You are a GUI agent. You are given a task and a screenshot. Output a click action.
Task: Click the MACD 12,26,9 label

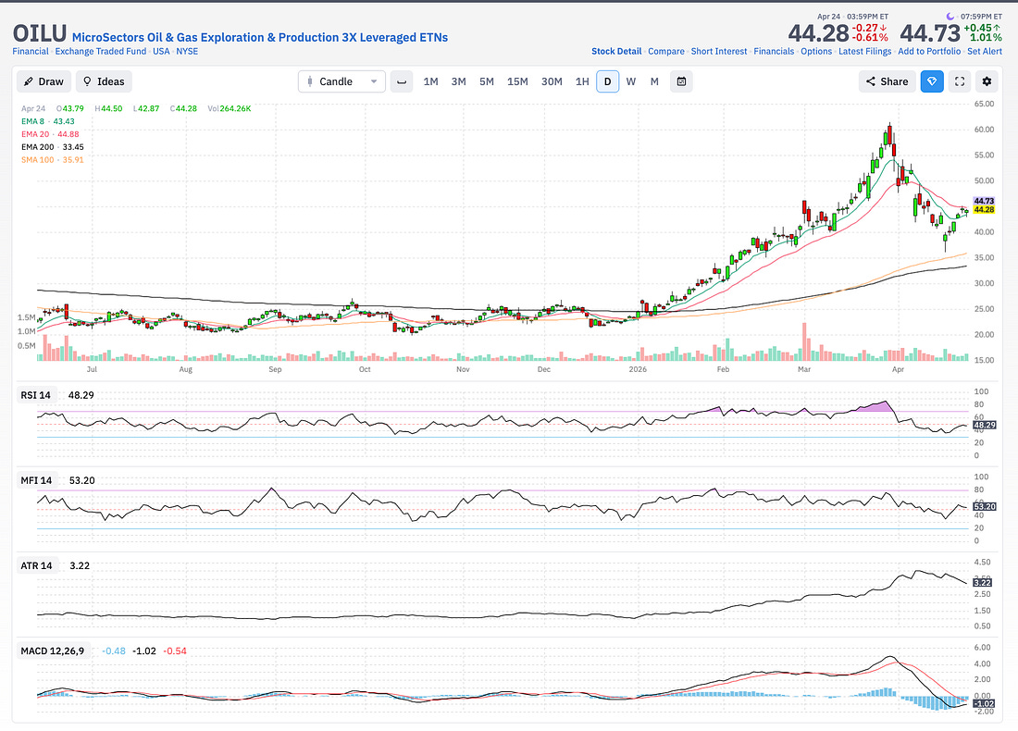coord(53,650)
